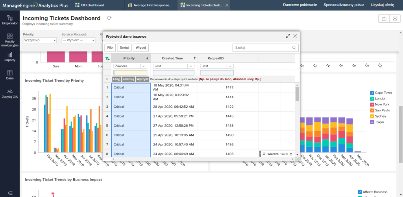Image resolution: width=403 pixels, height=197 pixels.
Task: Click the email dashboard envelope icon
Action: point(394,18)
